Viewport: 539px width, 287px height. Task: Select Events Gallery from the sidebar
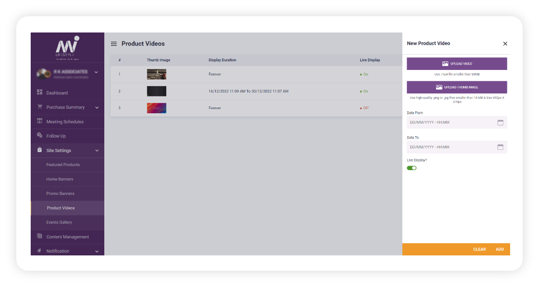[59, 222]
